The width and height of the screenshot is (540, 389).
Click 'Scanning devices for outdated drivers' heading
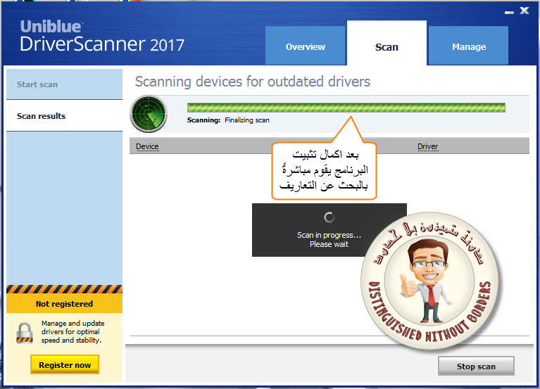253,82
